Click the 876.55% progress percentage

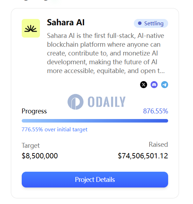pos(156,111)
